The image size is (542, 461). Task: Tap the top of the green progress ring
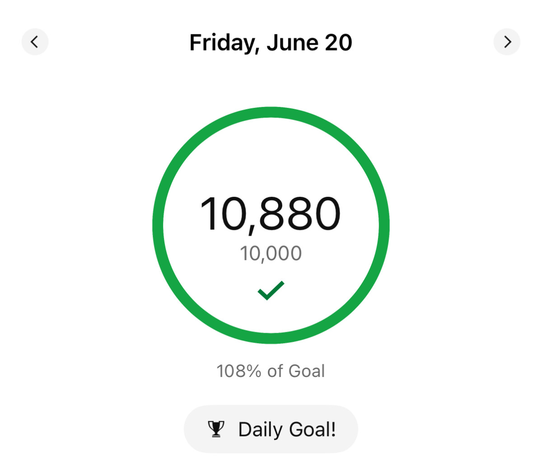click(271, 112)
